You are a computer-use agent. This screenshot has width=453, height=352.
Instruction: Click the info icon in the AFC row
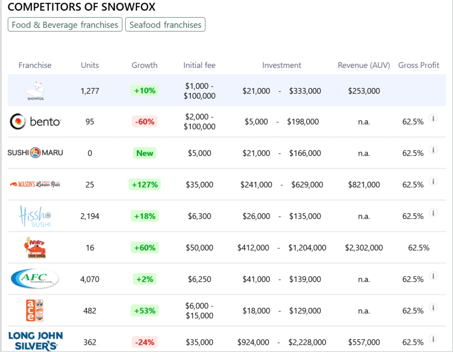433,276
